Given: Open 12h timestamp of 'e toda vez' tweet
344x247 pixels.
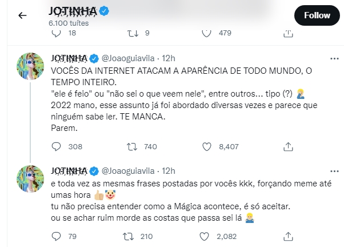Looking at the screenshot, I should click(169, 170).
